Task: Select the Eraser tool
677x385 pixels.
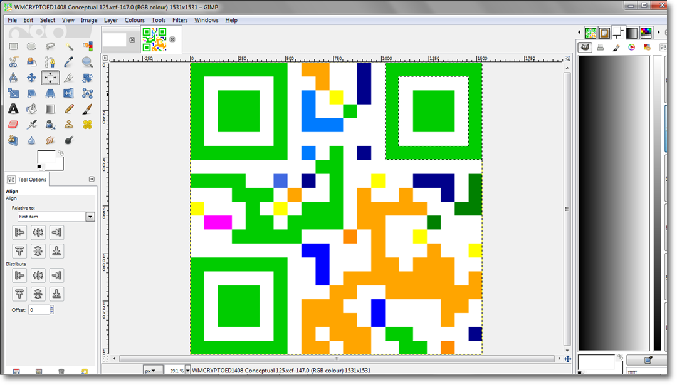Action: [13, 125]
